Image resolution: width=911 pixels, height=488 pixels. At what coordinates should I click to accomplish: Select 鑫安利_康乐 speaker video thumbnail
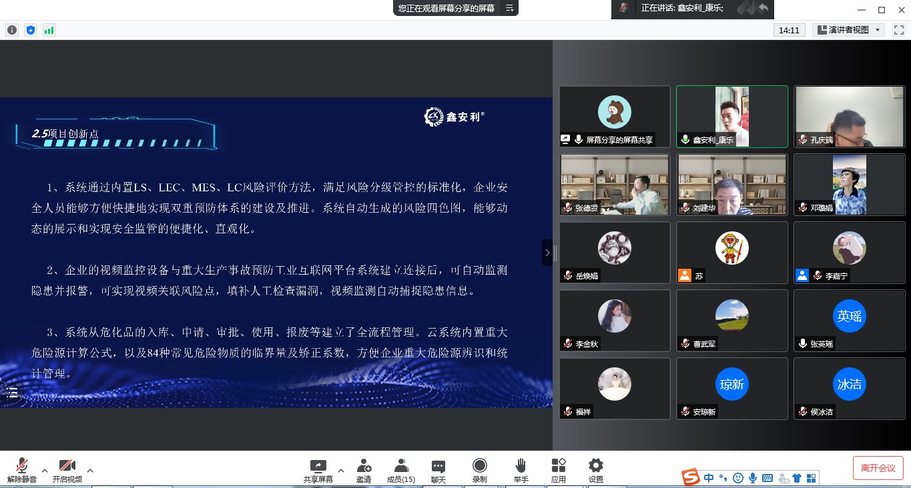731,116
